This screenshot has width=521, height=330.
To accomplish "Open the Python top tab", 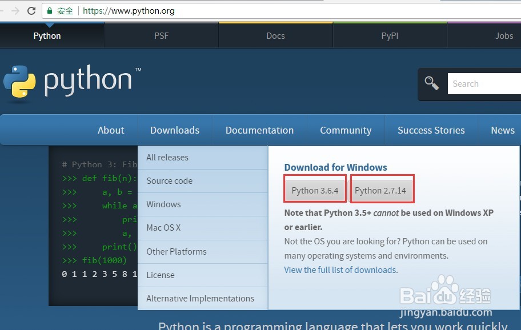I will (x=47, y=36).
